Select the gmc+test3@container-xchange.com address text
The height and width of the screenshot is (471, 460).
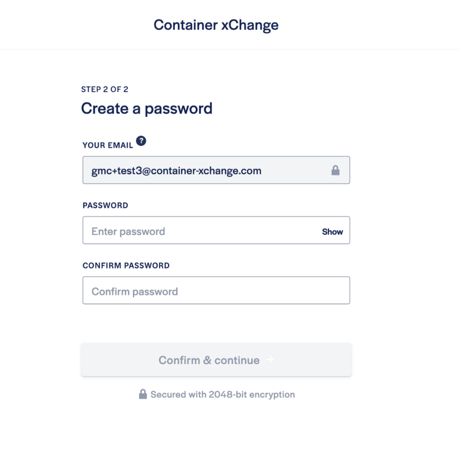[176, 171]
